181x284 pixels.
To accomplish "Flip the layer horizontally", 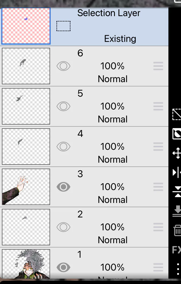I will (177, 172).
